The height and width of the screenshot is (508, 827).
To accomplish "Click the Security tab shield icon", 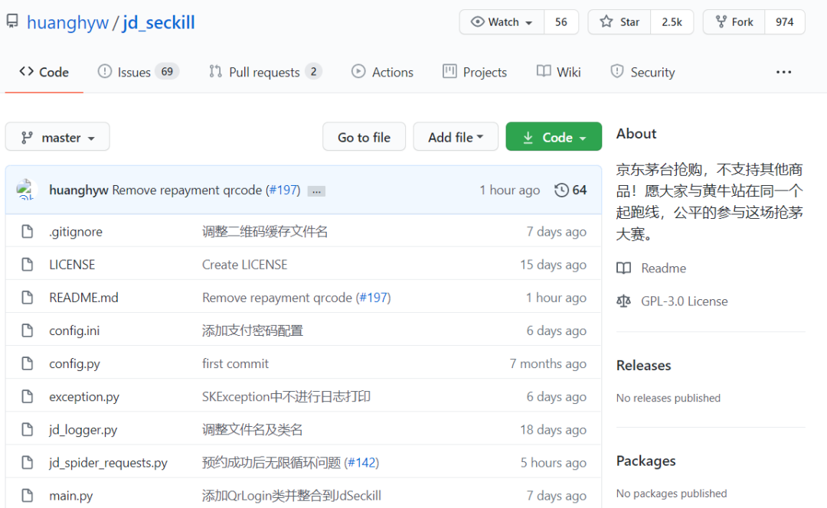I will 616,71.
